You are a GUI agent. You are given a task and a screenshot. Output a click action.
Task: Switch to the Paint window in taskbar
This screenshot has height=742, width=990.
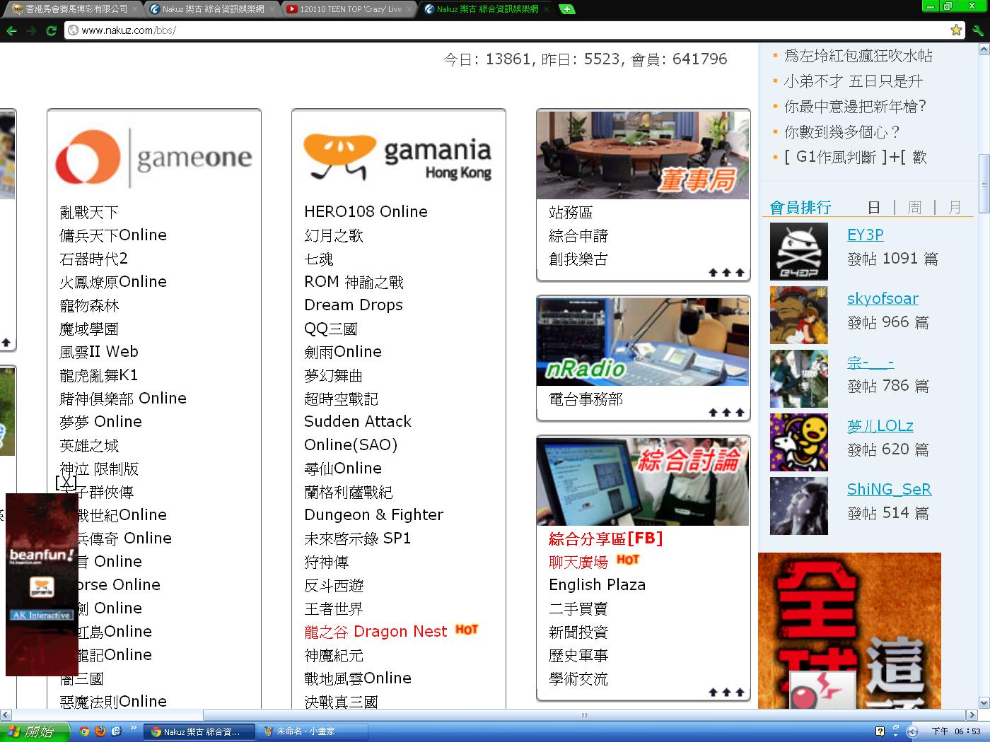tap(311, 731)
